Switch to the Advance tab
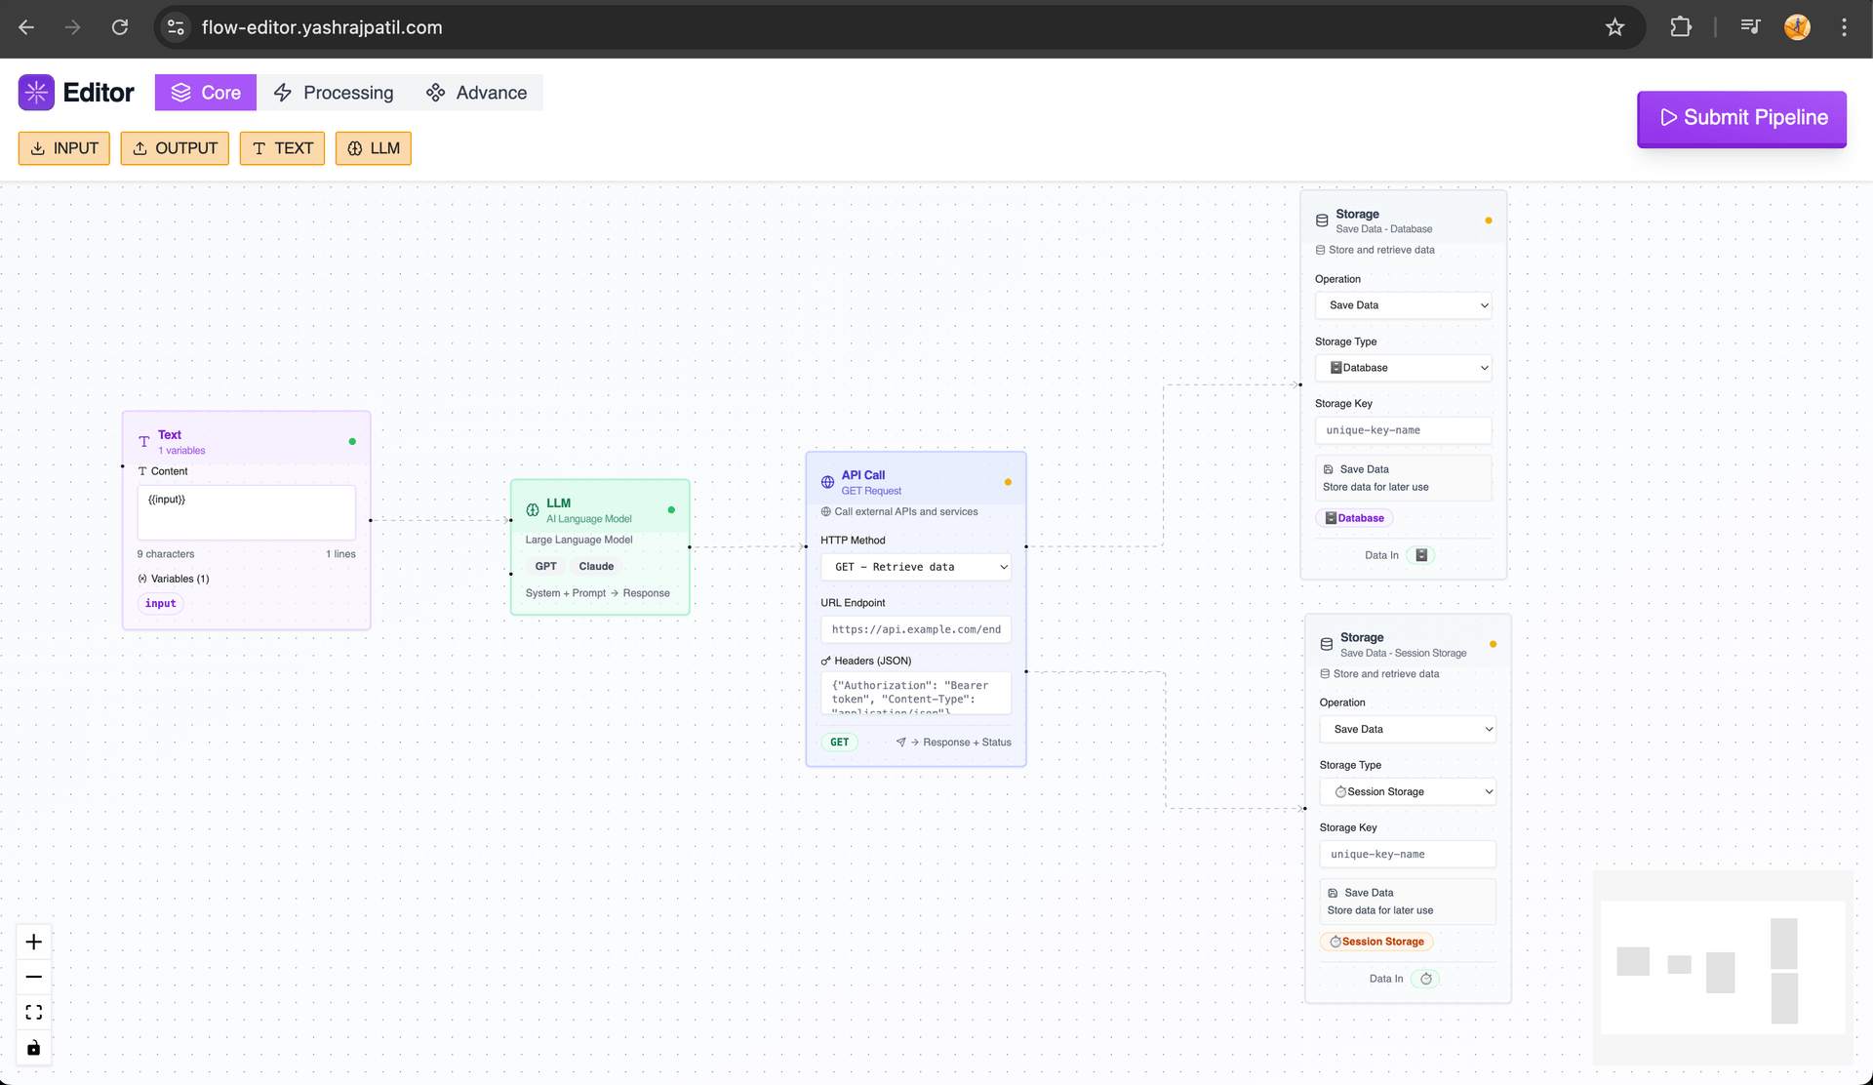This screenshot has width=1873, height=1085. [x=477, y=92]
